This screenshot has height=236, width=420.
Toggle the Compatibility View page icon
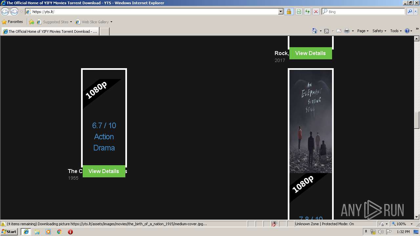(299, 12)
